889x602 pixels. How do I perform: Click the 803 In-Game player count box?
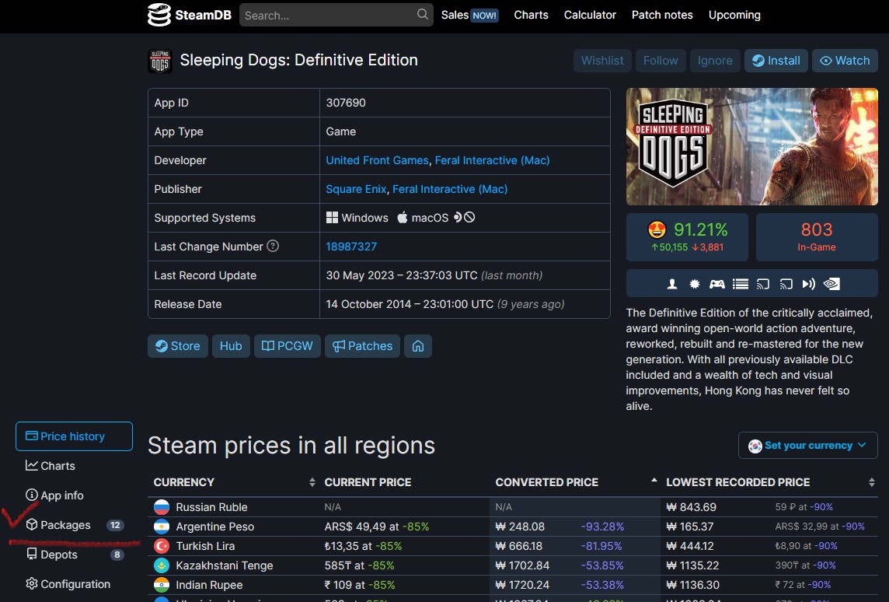coord(817,237)
